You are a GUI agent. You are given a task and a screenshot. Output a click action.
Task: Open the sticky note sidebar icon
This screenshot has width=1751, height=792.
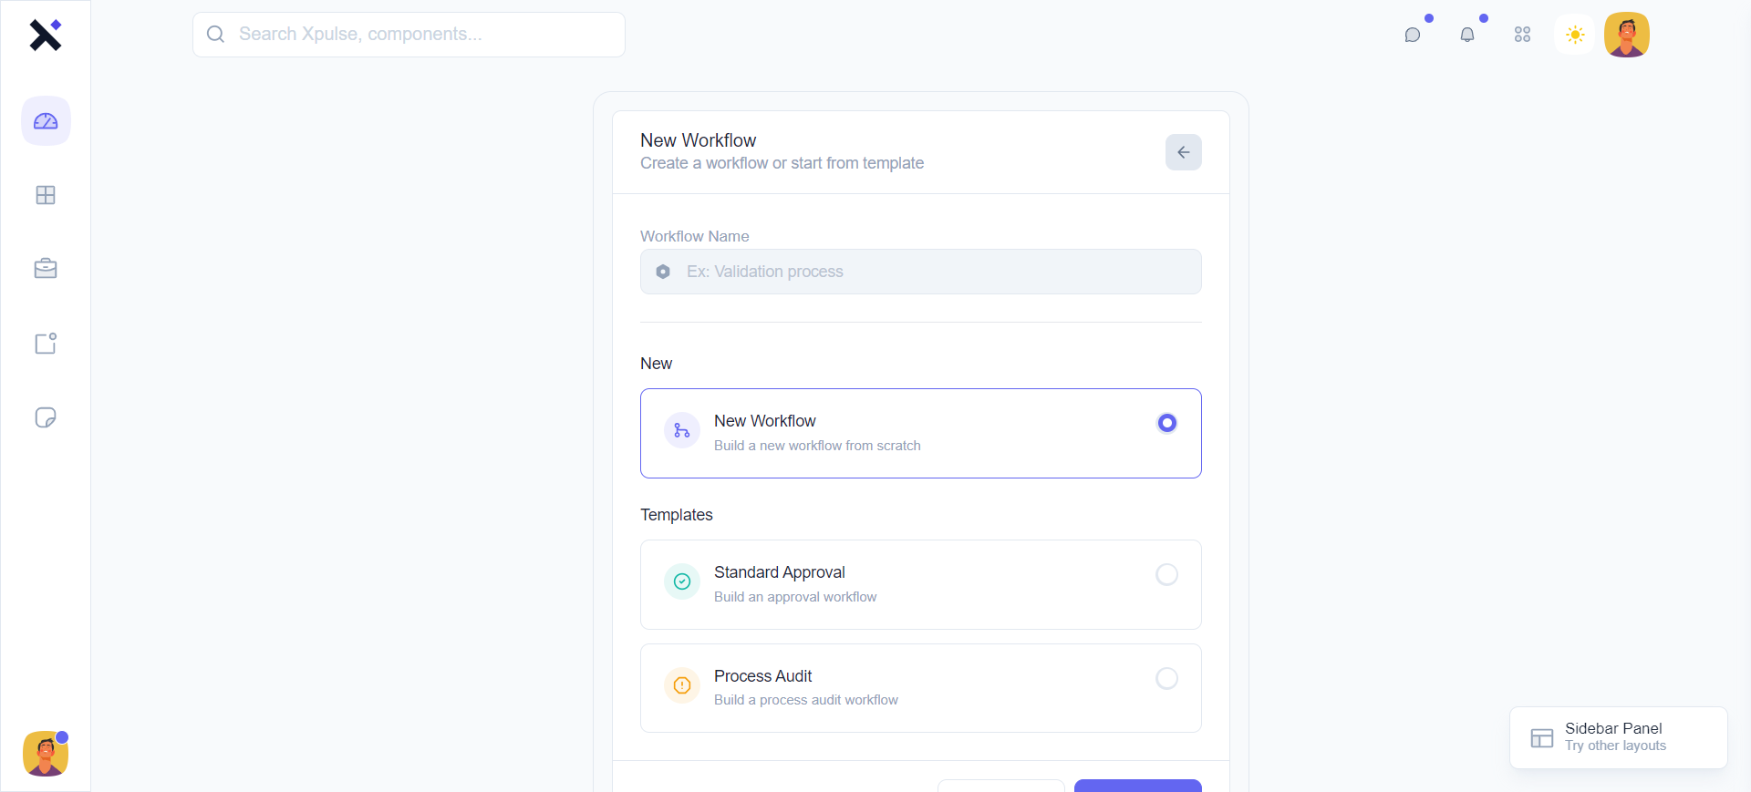(x=46, y=417)
